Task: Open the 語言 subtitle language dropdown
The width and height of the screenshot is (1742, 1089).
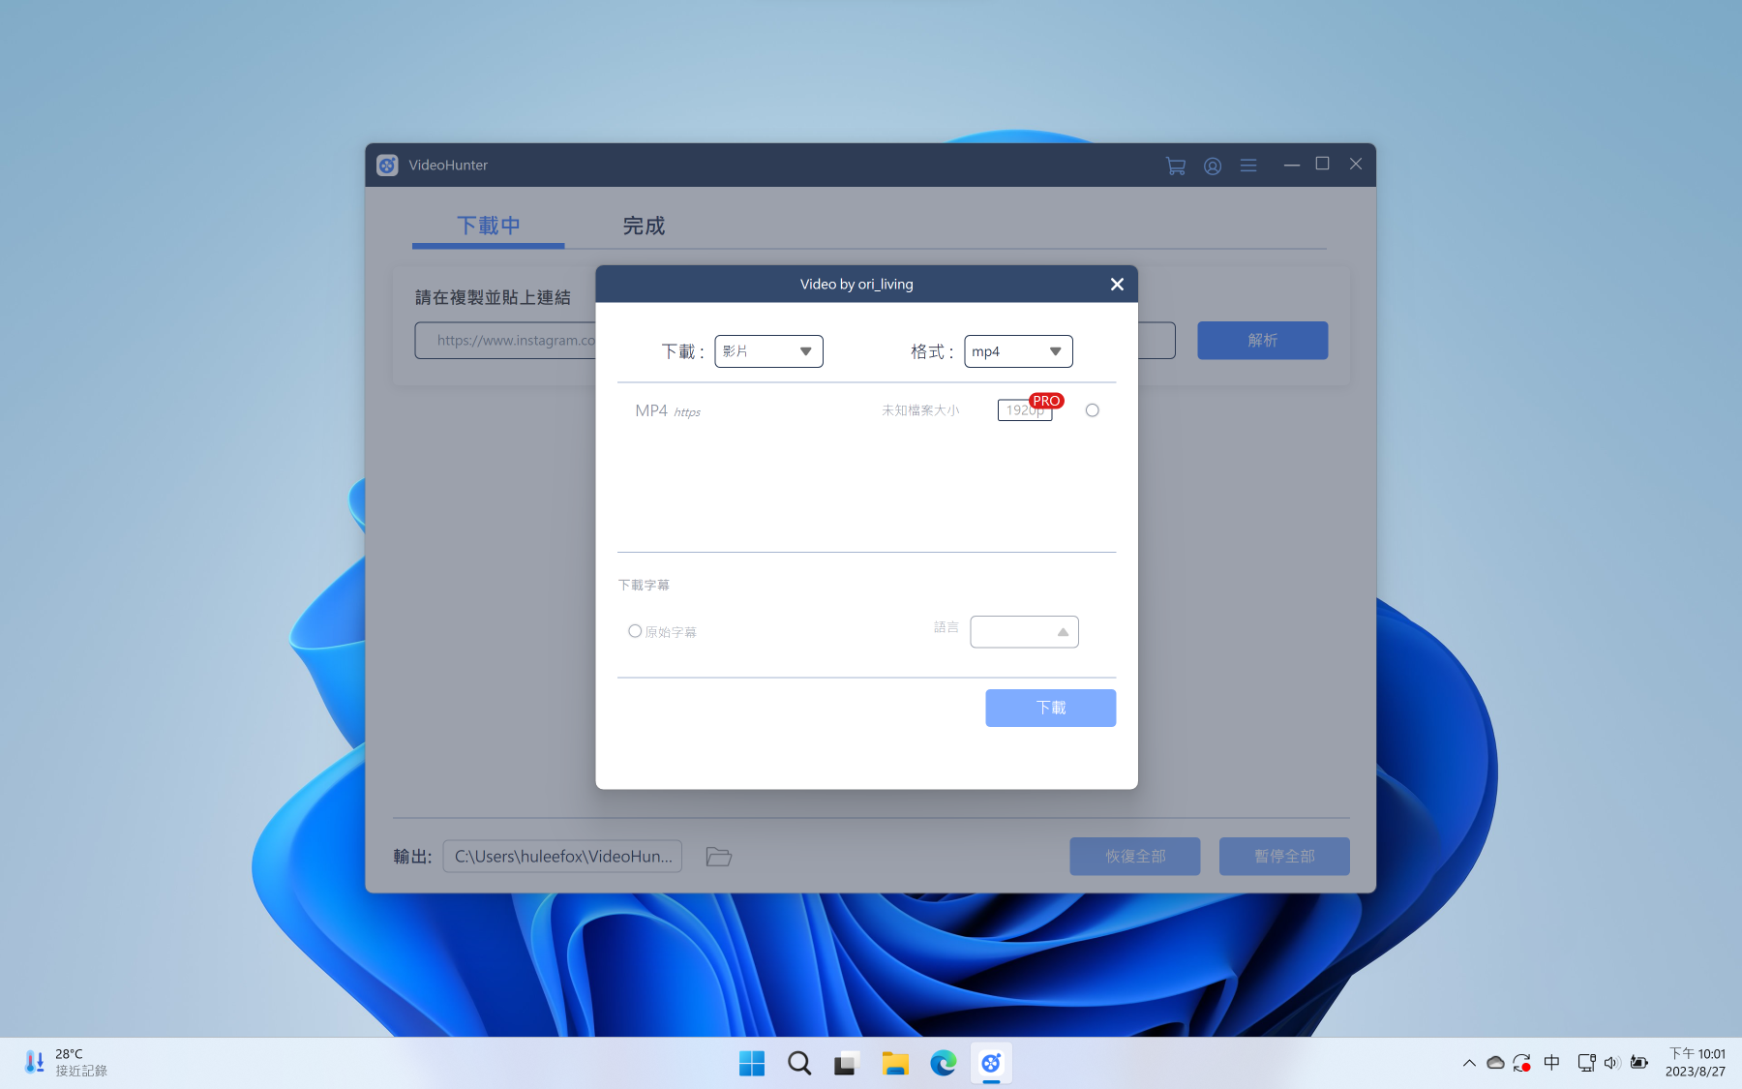Action: (1024, 632)
